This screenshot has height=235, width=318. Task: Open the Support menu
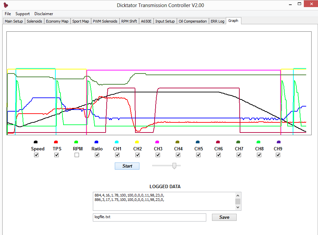[x=23, y=14]
